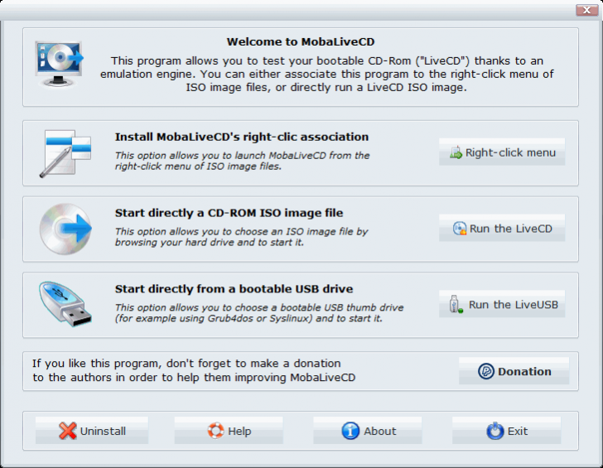Click the monitor with CD welcome icon

(x=60, y=65)
